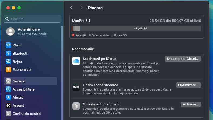The image size is (213, 120).
Task: Click the yellow minimize window button
Action: tap(13, 8)
